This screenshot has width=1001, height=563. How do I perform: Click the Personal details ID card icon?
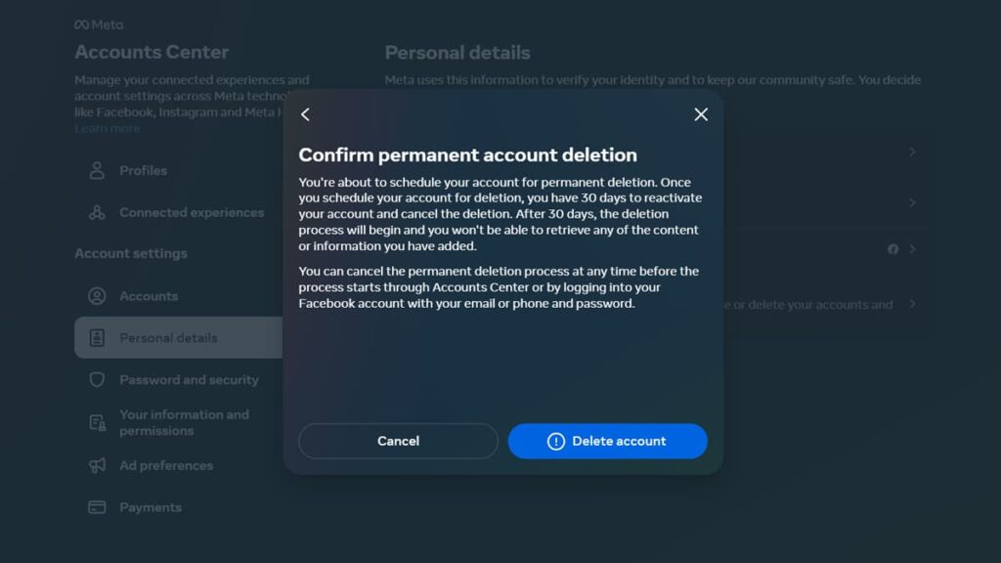pyautogui.click(x=96, y=337)
